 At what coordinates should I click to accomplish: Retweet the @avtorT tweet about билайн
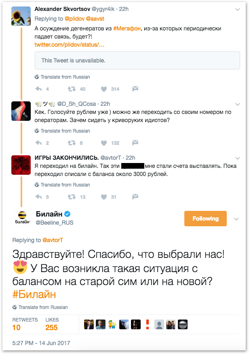(71, 197)
